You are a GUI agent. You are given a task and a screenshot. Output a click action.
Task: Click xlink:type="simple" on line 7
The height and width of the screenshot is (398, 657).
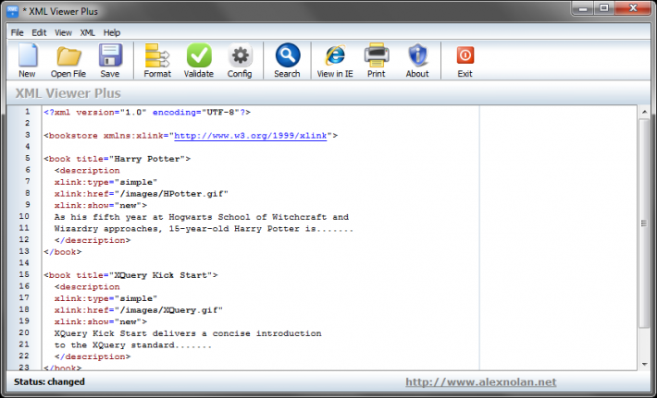[105, 182]
